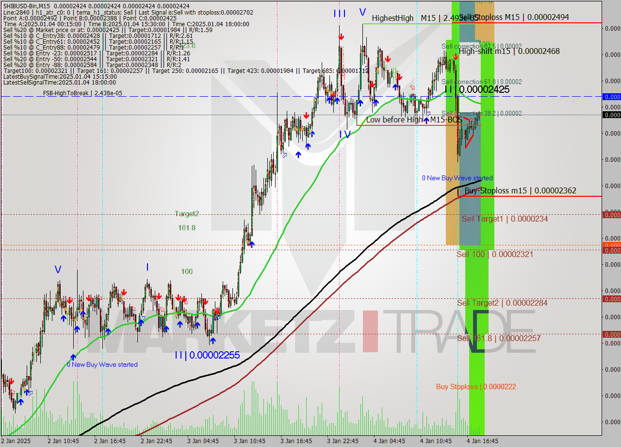Select the 'Sell correction 87.5' label

(482, 46)
